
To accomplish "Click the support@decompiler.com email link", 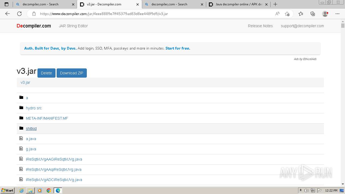I will point(302,26).
